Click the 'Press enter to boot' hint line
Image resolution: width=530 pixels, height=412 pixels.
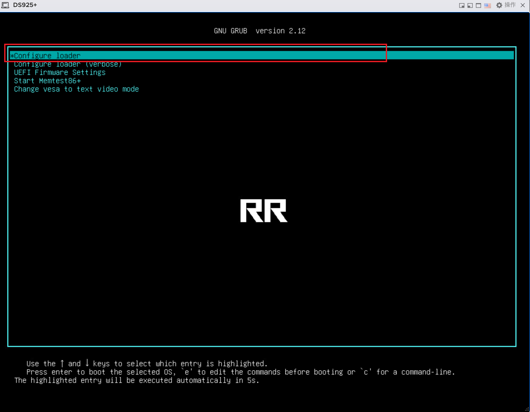click(x=241, y=372)
